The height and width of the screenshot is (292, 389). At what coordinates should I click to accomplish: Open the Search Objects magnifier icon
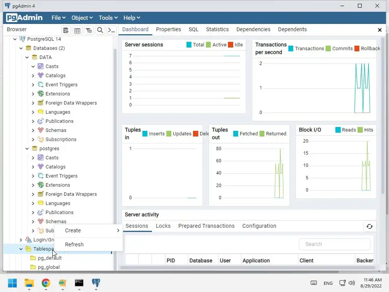click(100, 30)
